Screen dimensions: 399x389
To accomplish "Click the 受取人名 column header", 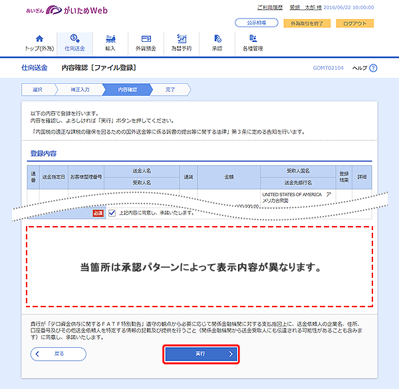I will (x=142, y=183).
